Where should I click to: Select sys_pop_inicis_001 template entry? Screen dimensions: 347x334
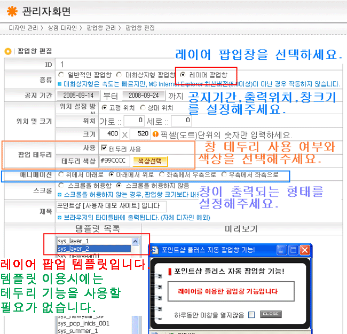coord(83,323)
